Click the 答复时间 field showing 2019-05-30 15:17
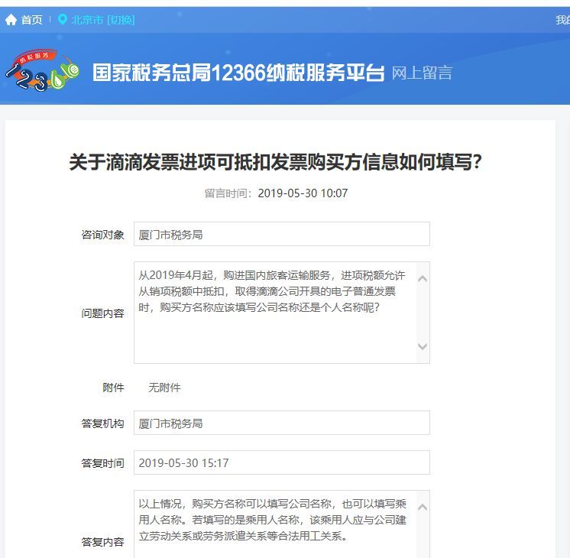 click(282, 462)
